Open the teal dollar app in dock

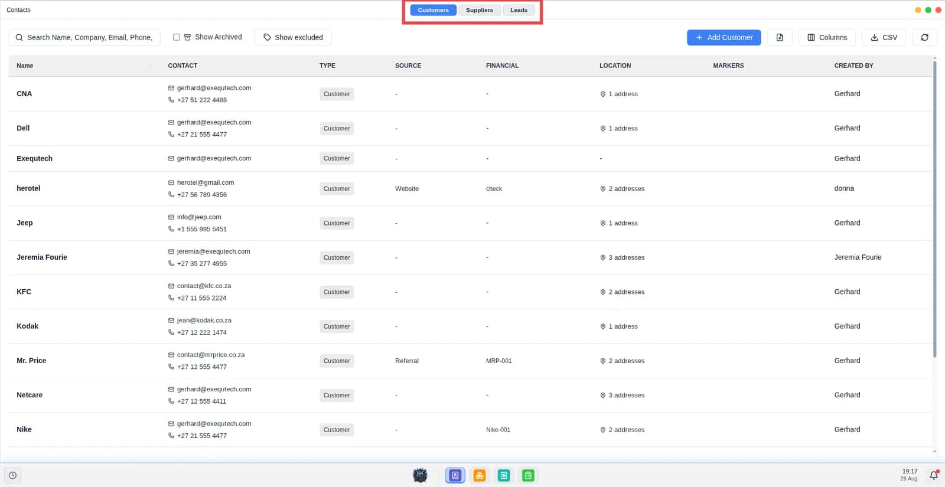[x=504, y=475]
